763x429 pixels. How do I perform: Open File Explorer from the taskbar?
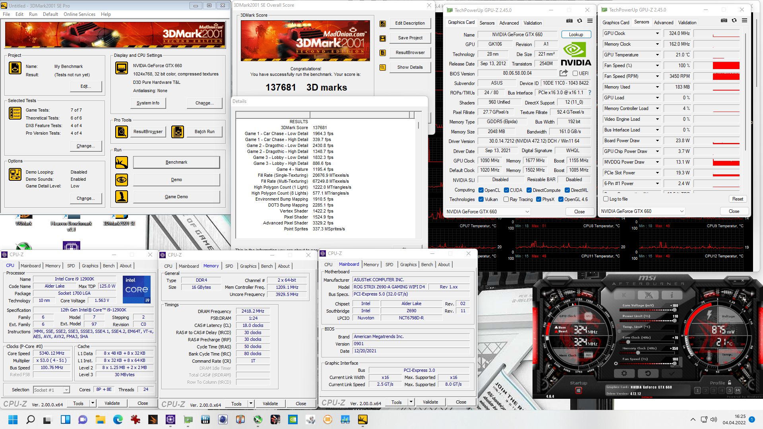(x=100, y=419)
